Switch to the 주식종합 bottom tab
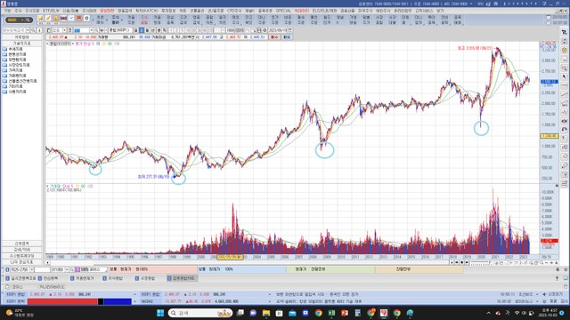 [x=113, y=278]
